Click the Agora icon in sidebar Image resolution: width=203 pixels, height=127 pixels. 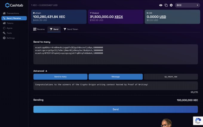point(4,28)
